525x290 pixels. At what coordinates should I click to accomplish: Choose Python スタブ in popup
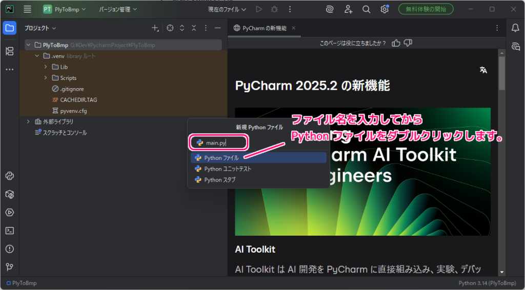[258, 180]
